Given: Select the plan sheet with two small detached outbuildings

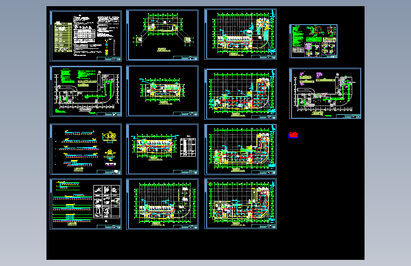Looking at the screenshot, I should [162, 35].
